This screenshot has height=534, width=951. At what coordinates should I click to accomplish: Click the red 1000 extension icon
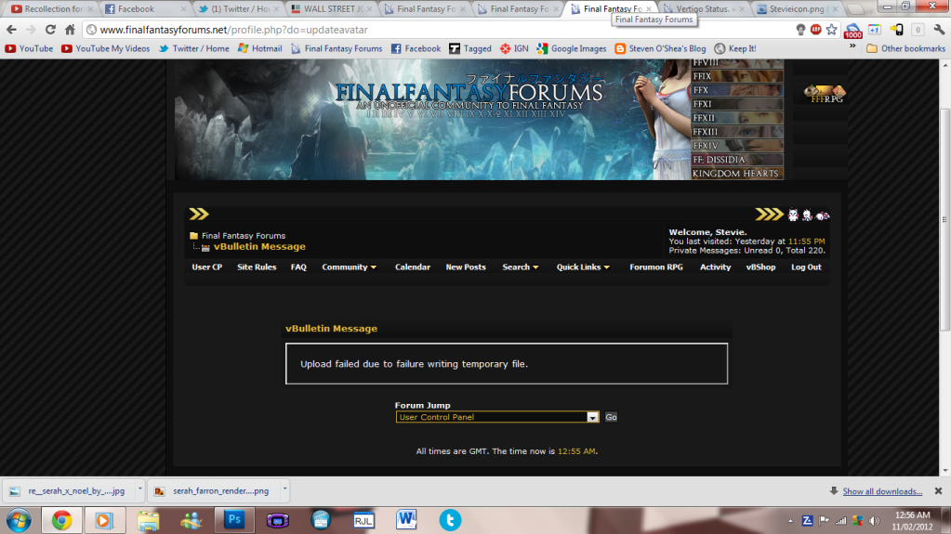852,31
